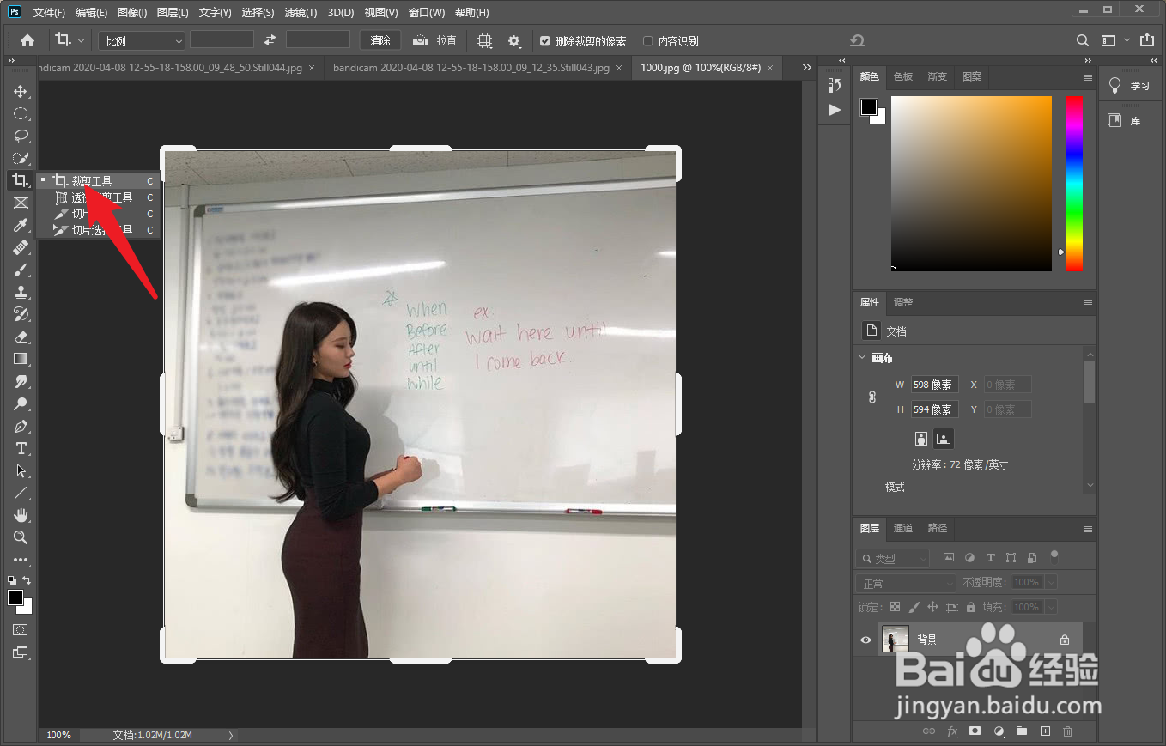The image size is (1166, 746).
Task: Select the Gradient tool
Action: pyautogui.click(x=21, y=359)
